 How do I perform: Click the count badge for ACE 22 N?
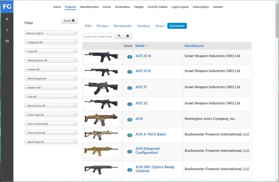click(129, 57)
